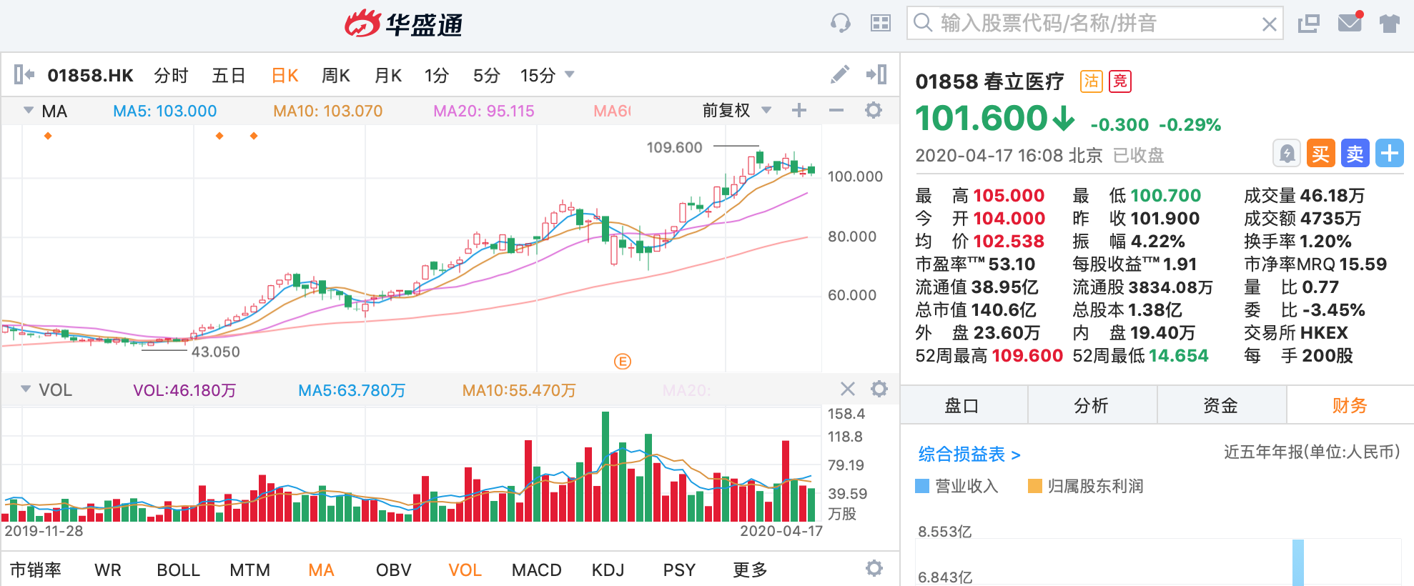Open the grid layout icon
The image size is (1414, 586).
coord(880,24)
